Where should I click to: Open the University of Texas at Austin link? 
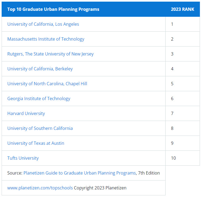click(36, 143)
